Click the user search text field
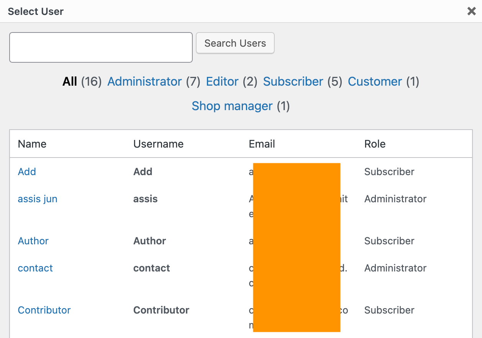Image resolution: width=482 pixels, height=338 pixels. pyautogui.click(x=101, y=47)
